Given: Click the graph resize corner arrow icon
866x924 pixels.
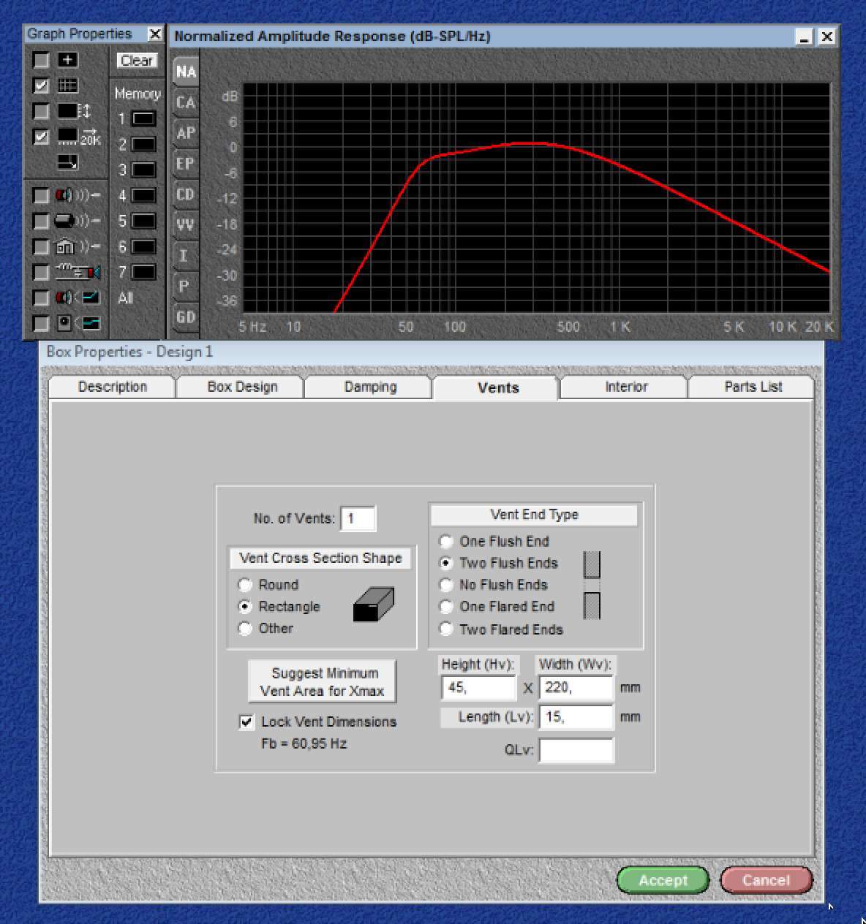Looking at the screenshot, I should [68, 162].
